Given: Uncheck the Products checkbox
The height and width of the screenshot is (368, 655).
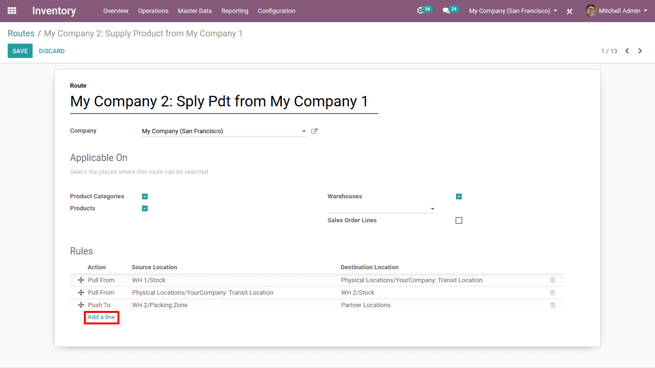Looking at the screenshot, I should click(x=145, y=208).
